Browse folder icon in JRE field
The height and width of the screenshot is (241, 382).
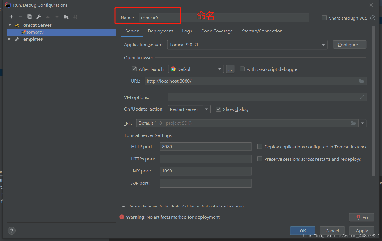tap(353, 123)
